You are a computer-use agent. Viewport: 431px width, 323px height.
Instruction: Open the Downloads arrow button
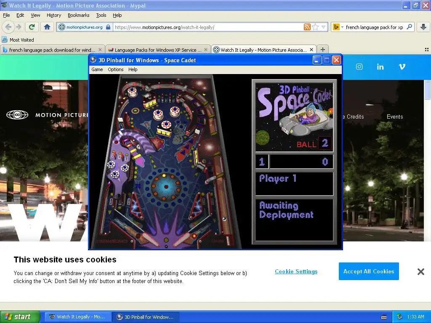pos(423,27)
